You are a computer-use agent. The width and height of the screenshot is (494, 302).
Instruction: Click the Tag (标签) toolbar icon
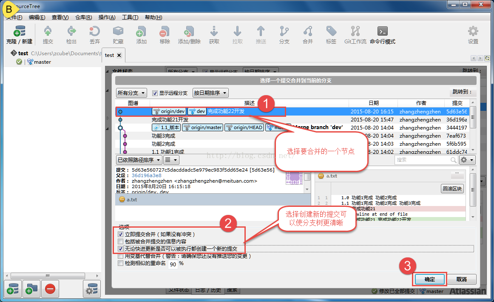[331, 35]
